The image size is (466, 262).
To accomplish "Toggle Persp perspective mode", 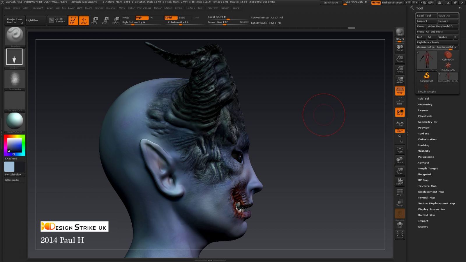I will click(x=400, y=91).
